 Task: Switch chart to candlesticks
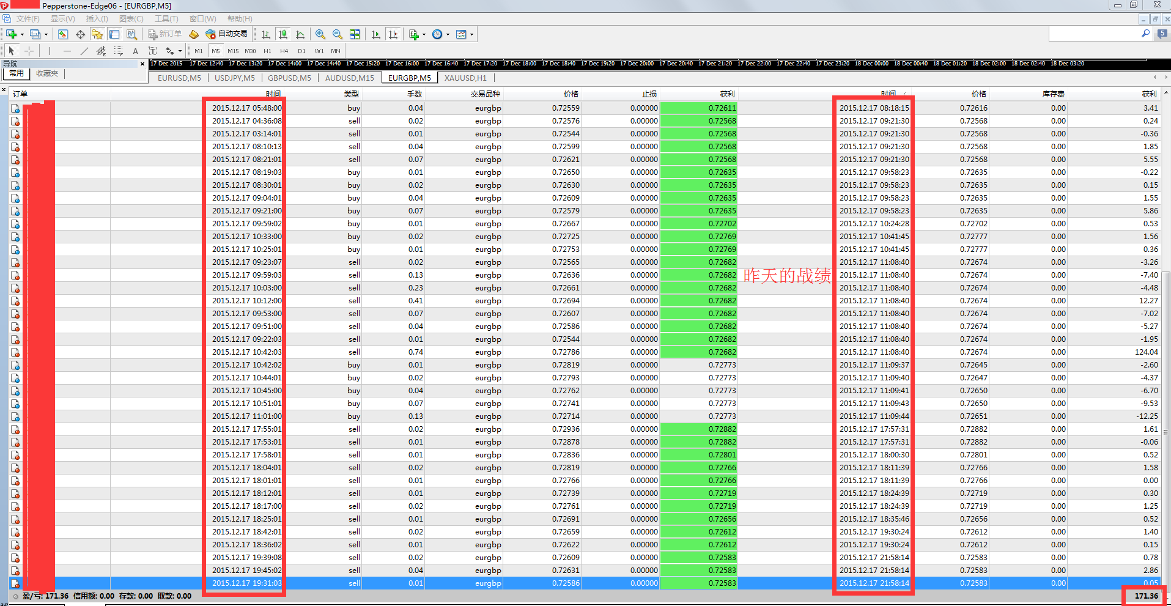283,34
